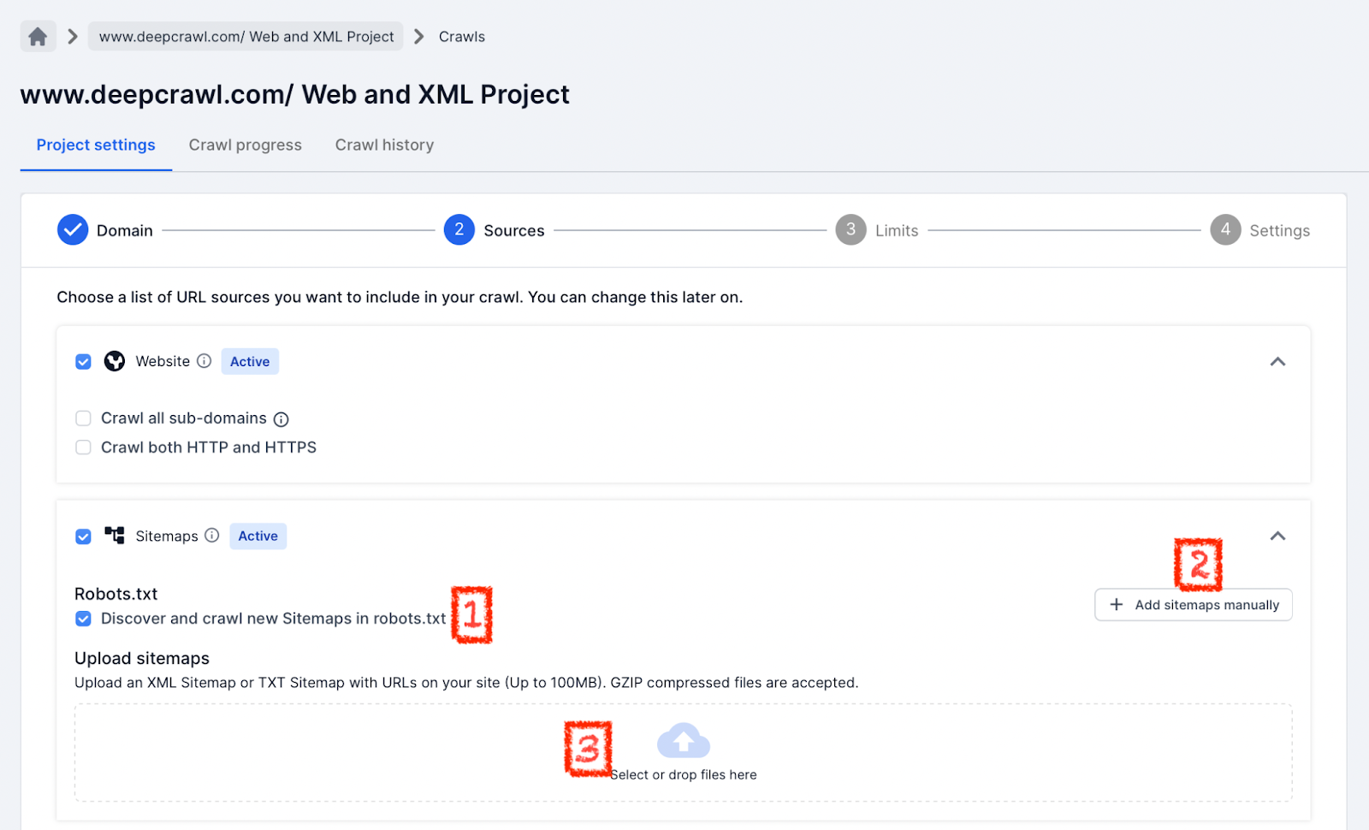
Task: Click Select or drop files here
Action: coord(684,774)
